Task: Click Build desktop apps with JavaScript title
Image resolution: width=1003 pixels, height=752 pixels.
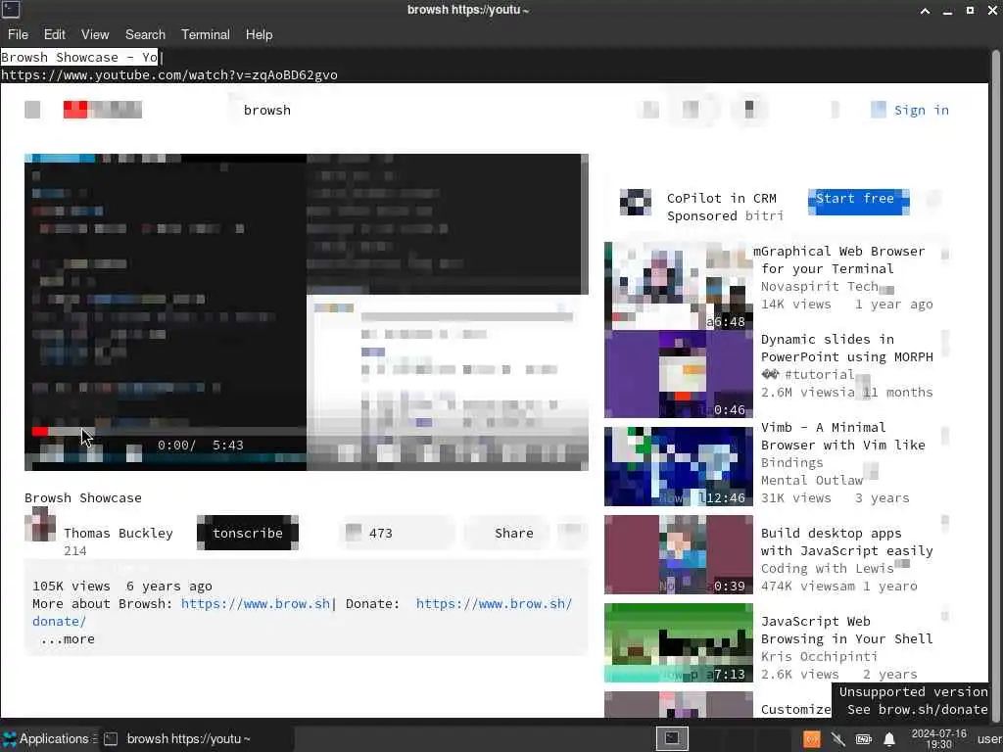Action: (847, 541)
